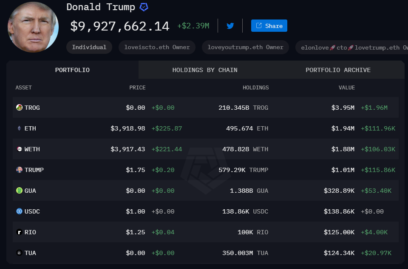This screenshot has width=408, height=269.
Task: Click the +$115.86K TRUMP value change
Action: click(x=378, y=170)
